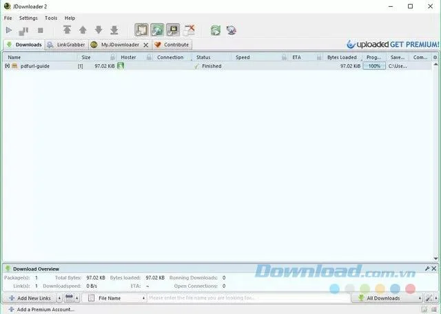Image resolution: width=441 pixels, height=314 pixels.
Task: Click the Update check globe icon
Action: point(232,30)
